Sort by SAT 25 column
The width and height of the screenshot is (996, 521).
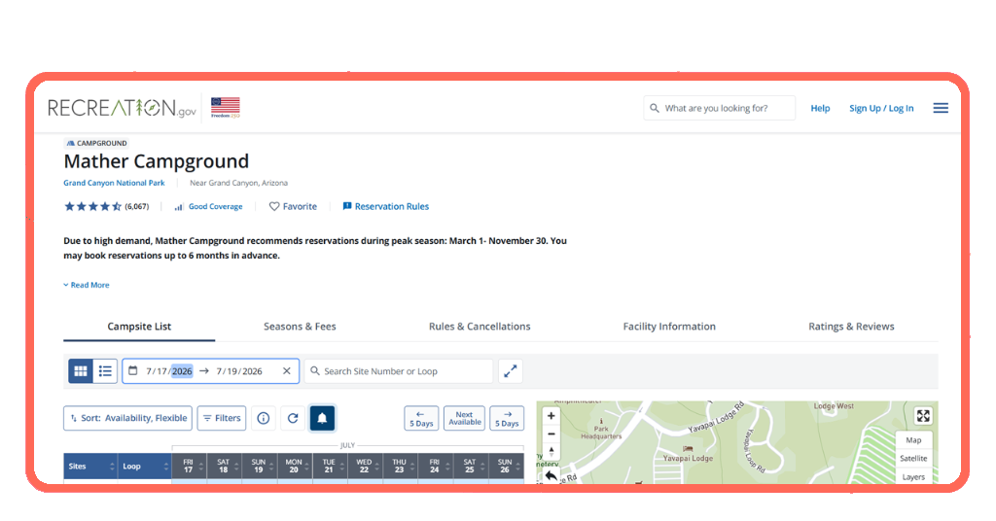tap(471, 467)
